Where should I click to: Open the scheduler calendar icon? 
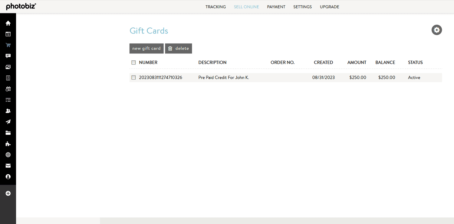click(x=8, y=88)
